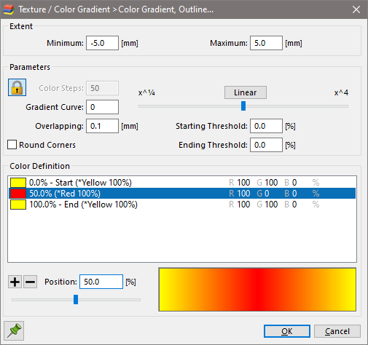Viewport: 368px width, 345px height.
Task: Click the Starting Threshold input field
Action: [266, 126]
